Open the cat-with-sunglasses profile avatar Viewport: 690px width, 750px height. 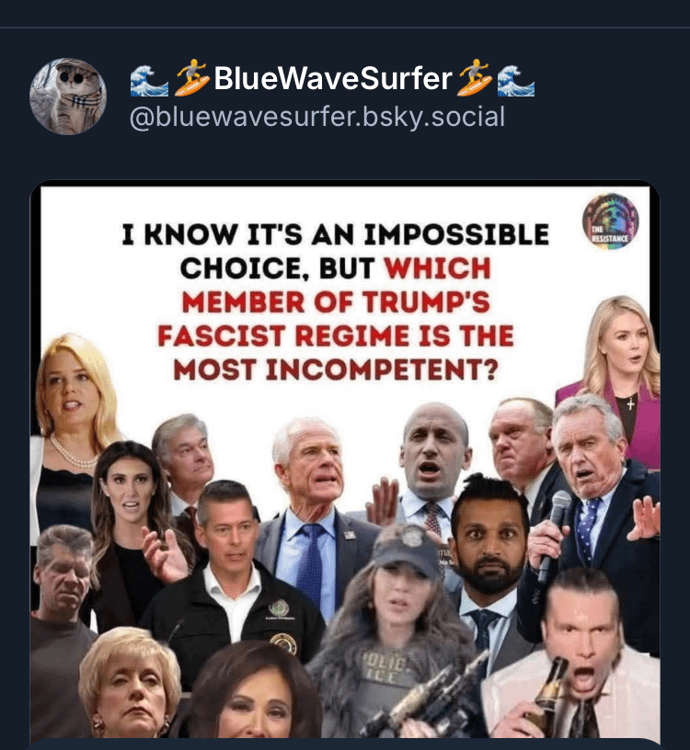(68, 97)
